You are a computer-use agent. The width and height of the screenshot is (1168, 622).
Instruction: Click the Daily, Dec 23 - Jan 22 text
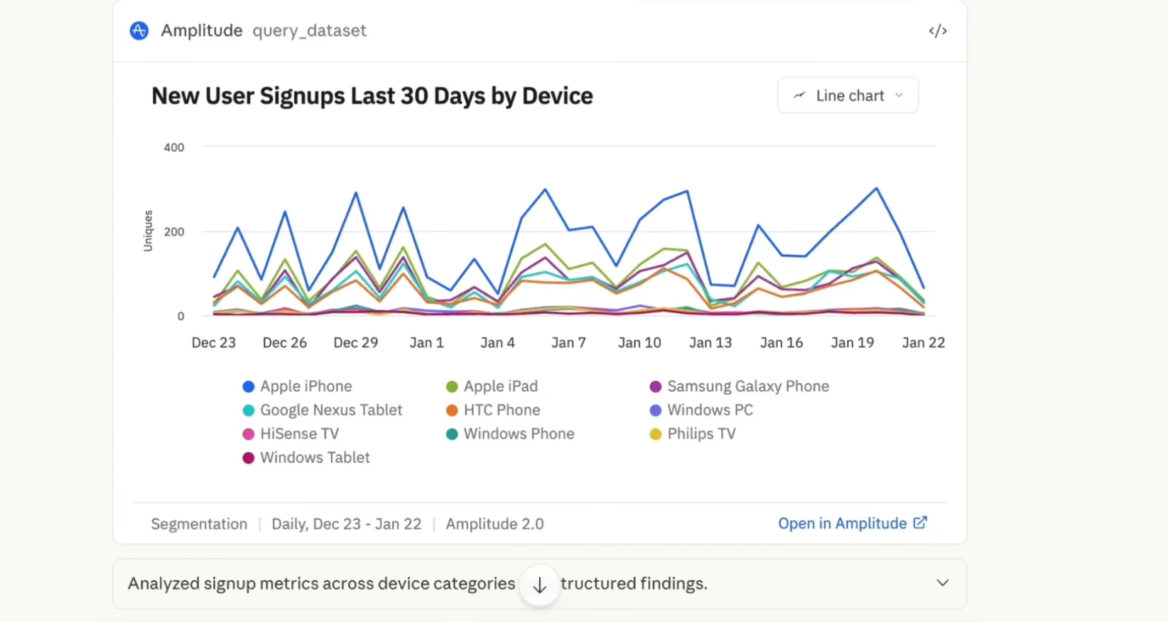click(347, 524)
